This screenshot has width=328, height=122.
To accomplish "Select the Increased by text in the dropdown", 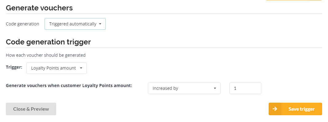I will (x=165, y=88).
